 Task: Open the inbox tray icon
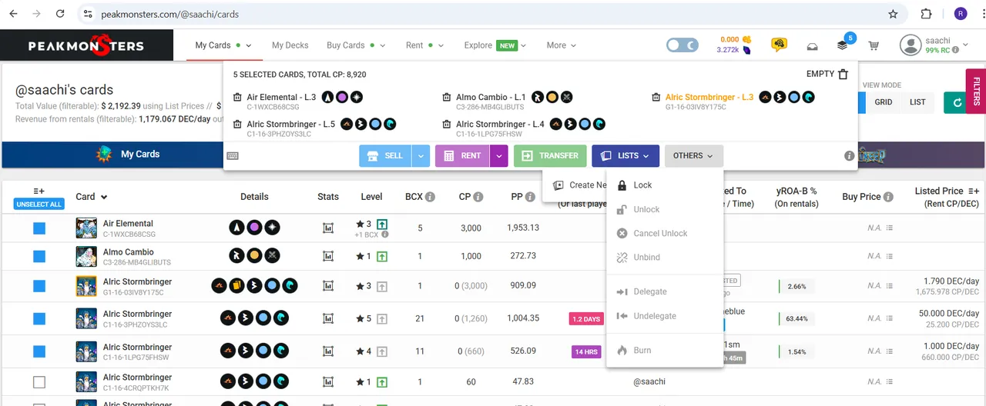pos(812,46)
